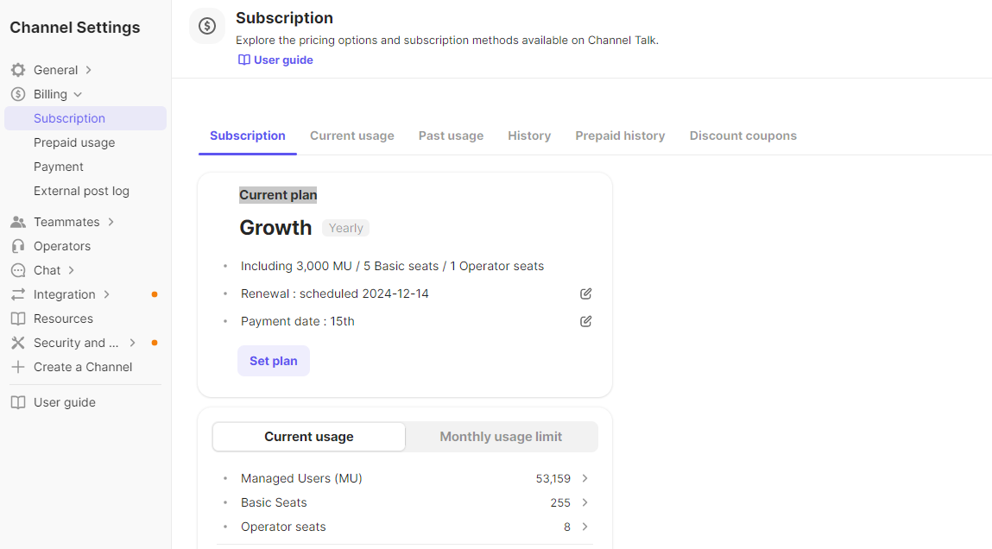Open the User guide link under Subscription
Image resolution: width=992 pixels, height=549 pixels.
click(276, 60)
